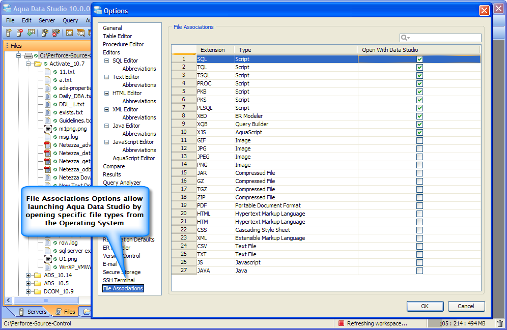Click the document icon of msg.log
The width and height of the screenshot is (507, 330).
(x=47, y=137)
